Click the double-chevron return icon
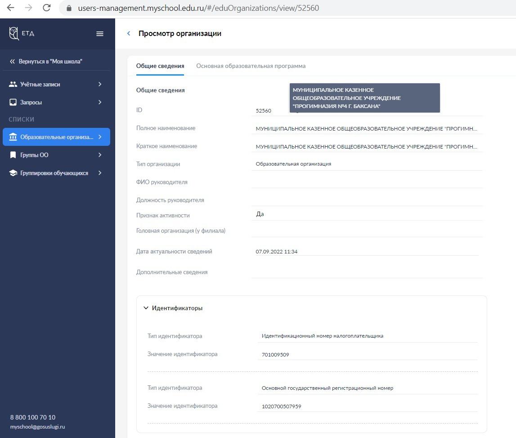516x438 pixels. click(x=12, y=61)
